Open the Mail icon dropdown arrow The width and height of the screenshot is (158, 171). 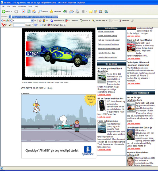(74, 11)
